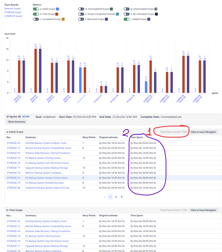The width and height of the screenshot is (222, 252).
Task: Open Implement Backup System Data Archiving link
Action: point(47,188)
